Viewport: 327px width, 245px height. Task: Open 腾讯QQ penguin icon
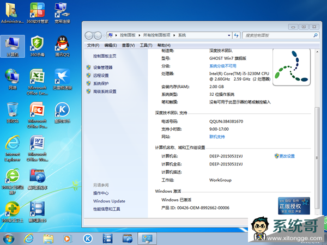(62, 46)
